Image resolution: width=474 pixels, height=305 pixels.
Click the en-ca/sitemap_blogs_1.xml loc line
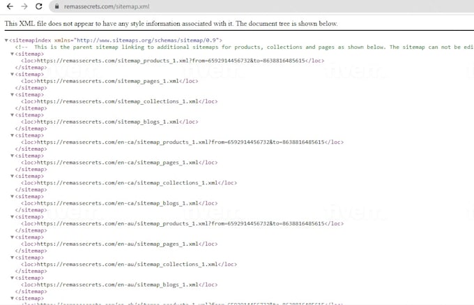119,203
